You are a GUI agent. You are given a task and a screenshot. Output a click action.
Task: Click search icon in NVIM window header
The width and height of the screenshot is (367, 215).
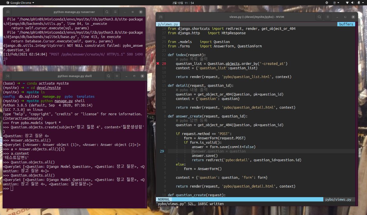point(319,17)
